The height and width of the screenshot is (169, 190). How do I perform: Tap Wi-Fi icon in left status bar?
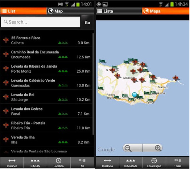(66, 4)
